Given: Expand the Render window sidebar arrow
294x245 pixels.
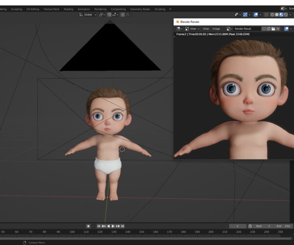Looking at the screenshot, I should tap(174, 37).
